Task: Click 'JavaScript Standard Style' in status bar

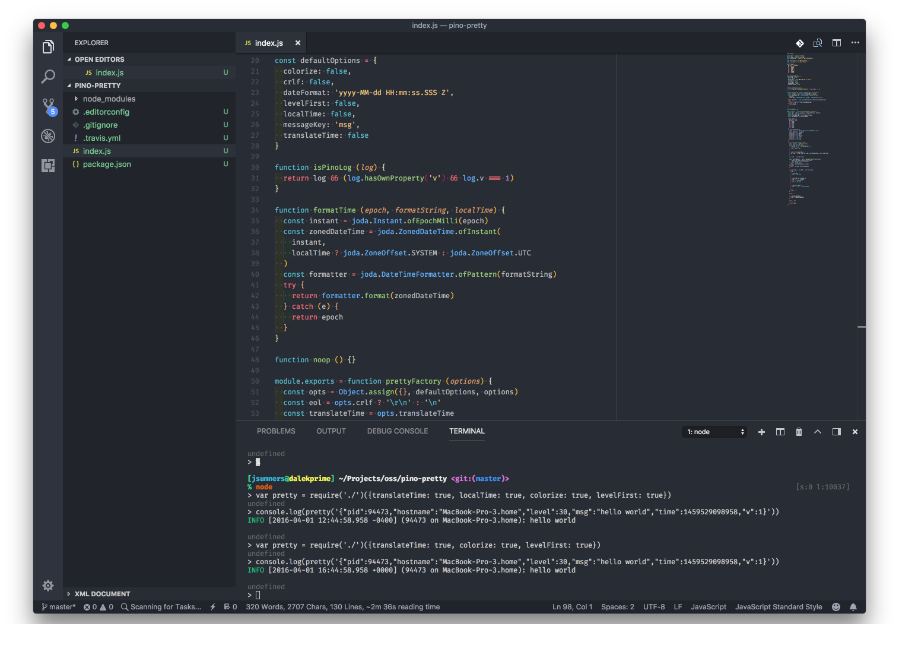Action: click(779, 607)
